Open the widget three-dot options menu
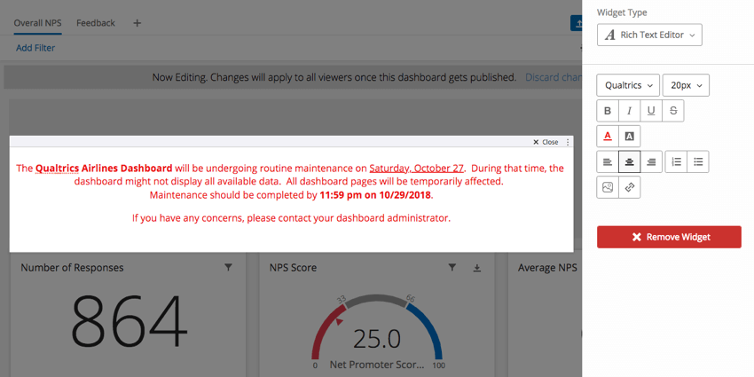This screenshot has width=754, height=377. (568, 142)
